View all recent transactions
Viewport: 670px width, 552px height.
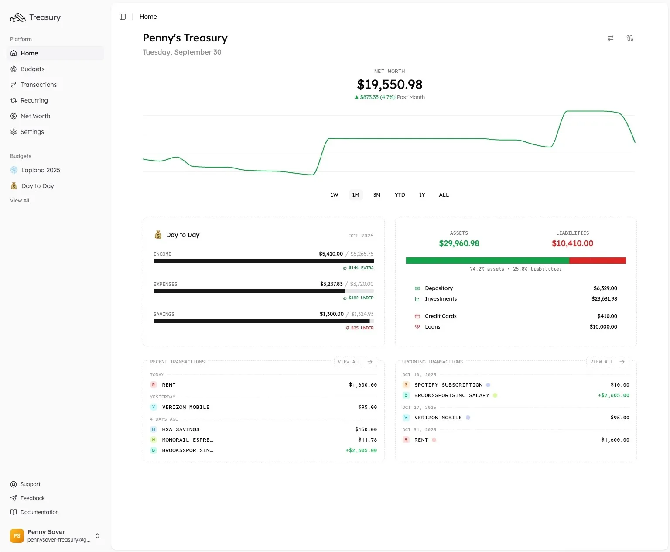coord(355,362)
